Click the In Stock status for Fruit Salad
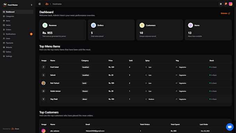 (x=213, y=67)
